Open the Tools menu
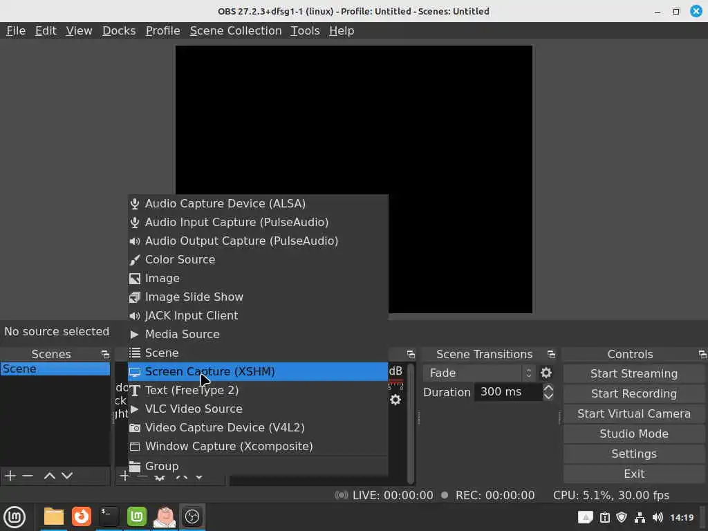 pos(305,30)
